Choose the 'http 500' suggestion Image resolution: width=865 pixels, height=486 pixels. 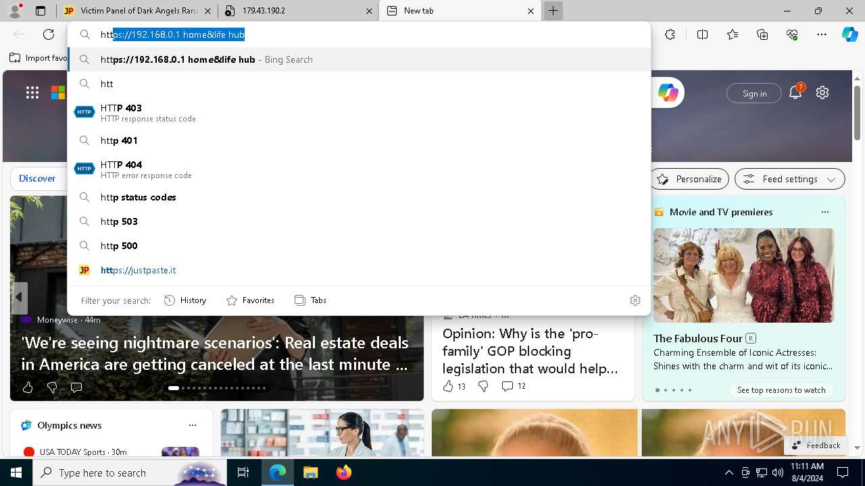[x=359, y=246]
